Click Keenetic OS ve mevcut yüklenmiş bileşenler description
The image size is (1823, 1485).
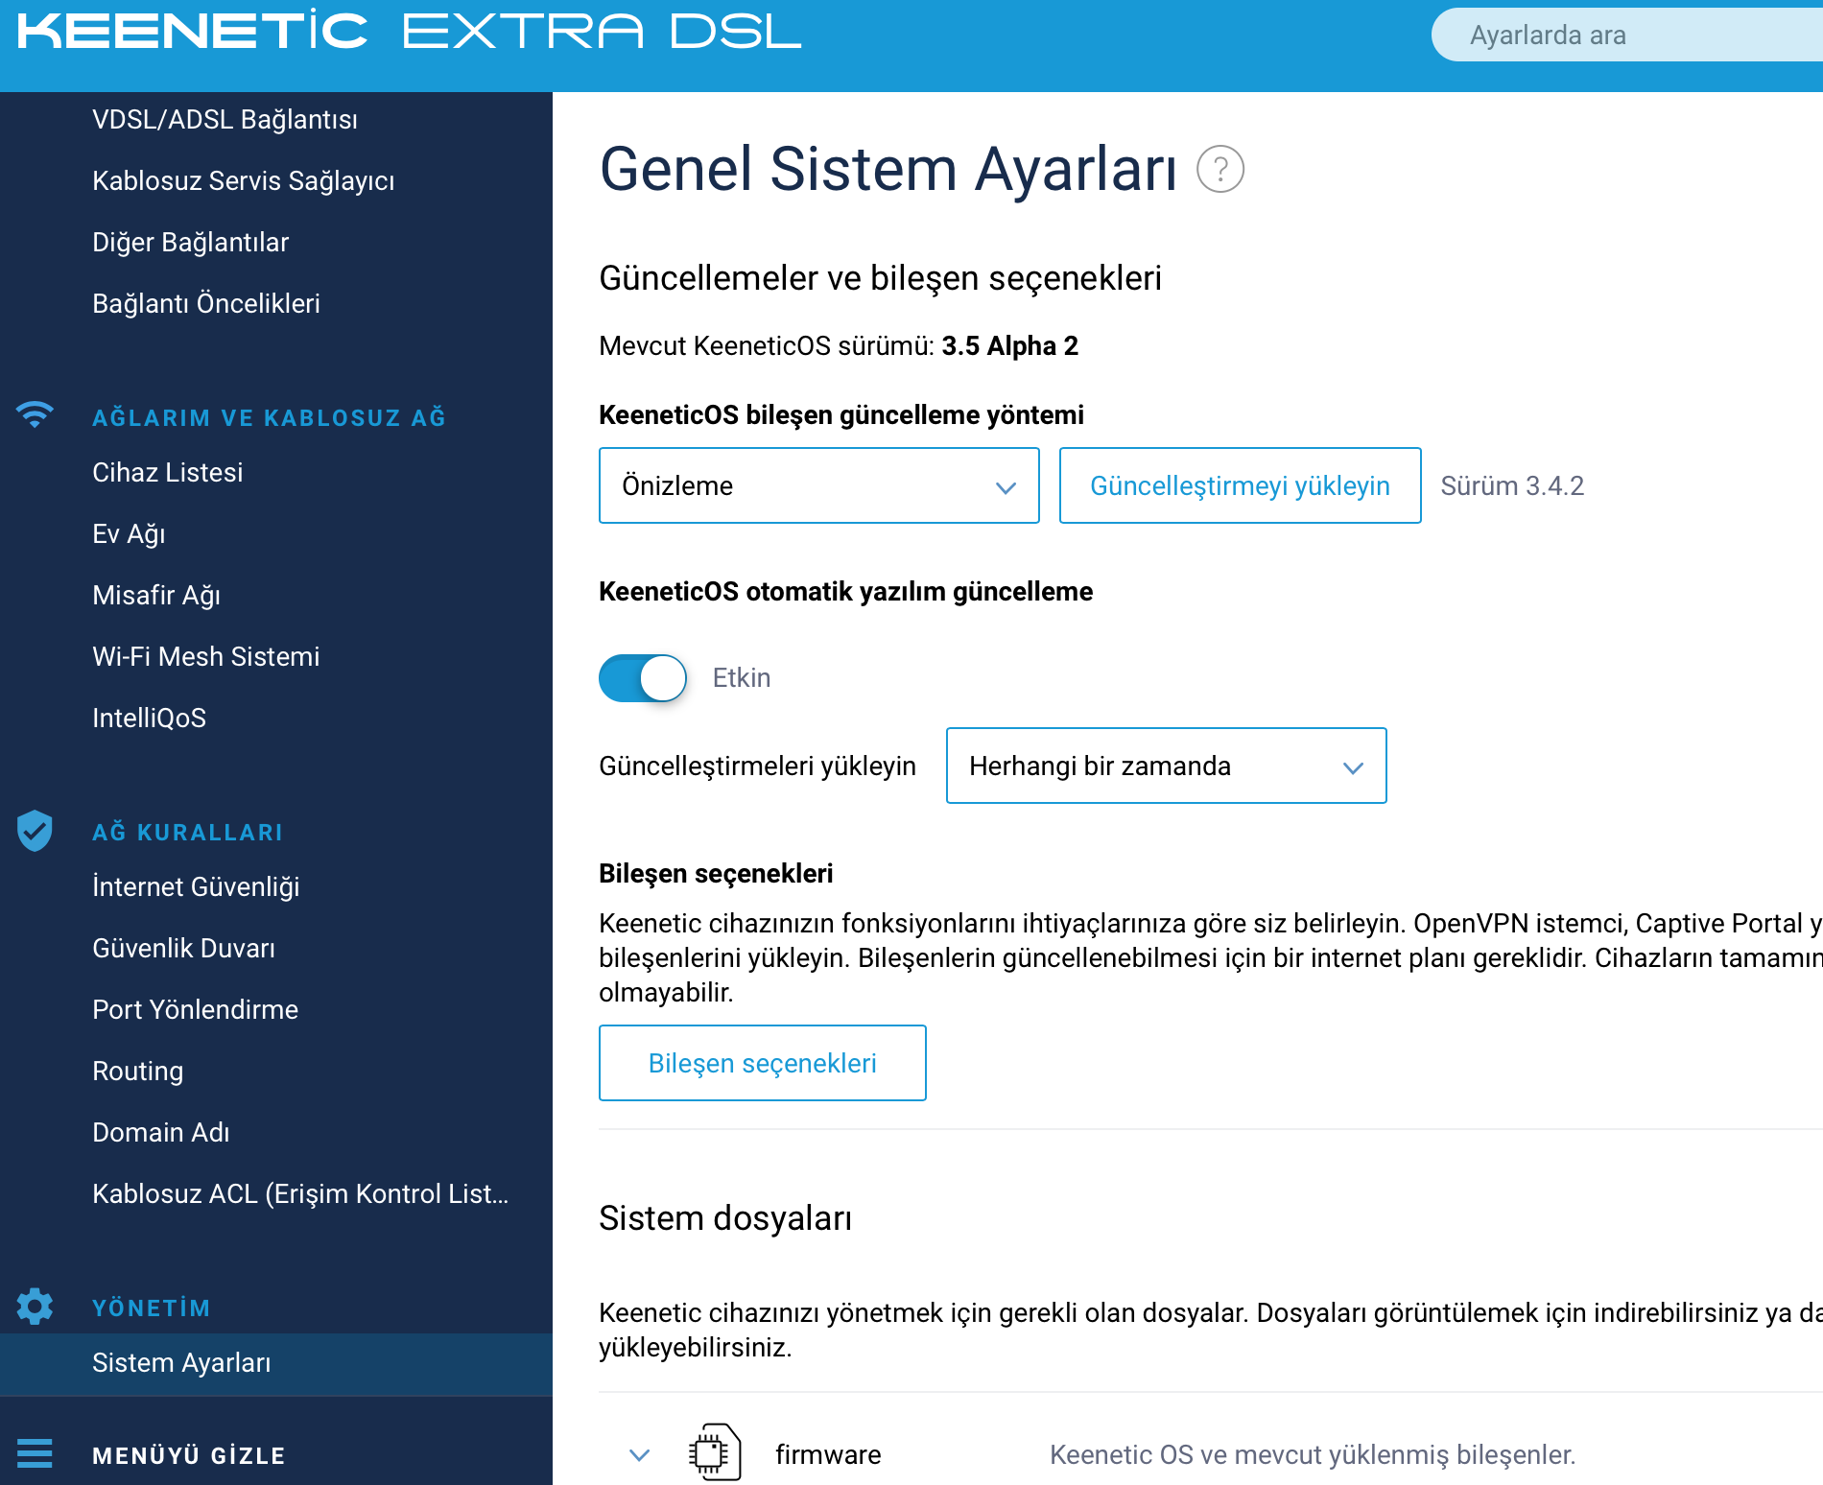pos(1313,1454)
